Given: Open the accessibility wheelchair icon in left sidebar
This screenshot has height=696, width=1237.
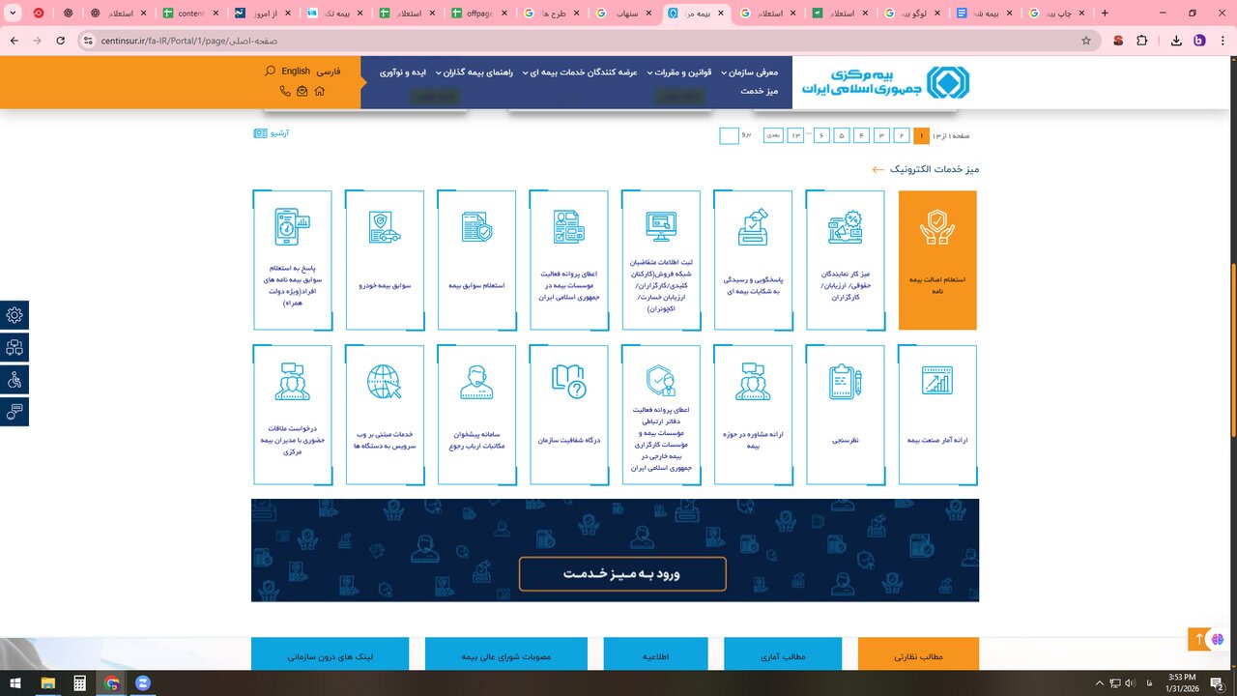Looking at the screenshot, I should (x=14, y=380).
